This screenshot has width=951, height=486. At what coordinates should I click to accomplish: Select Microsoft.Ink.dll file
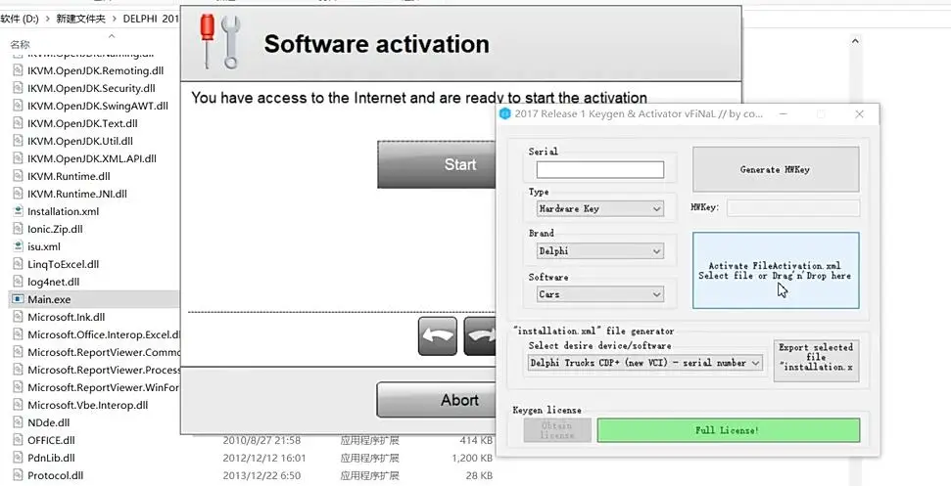click(66, 317)
